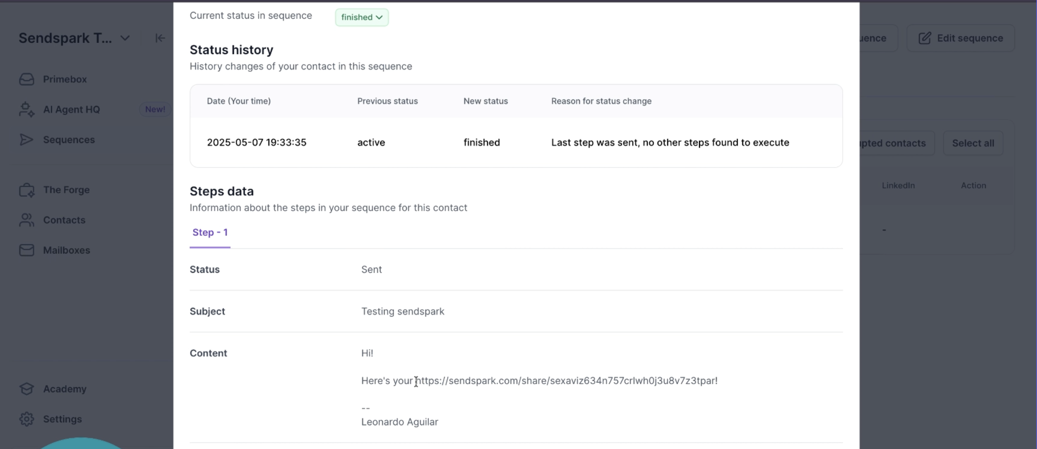1037x449 pixels.
Task: Open the Academy section
Action: click(x=65, y=389)
